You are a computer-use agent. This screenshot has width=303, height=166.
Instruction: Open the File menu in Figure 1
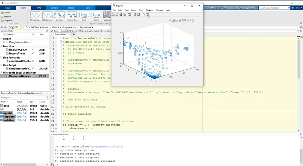point(114,10)
